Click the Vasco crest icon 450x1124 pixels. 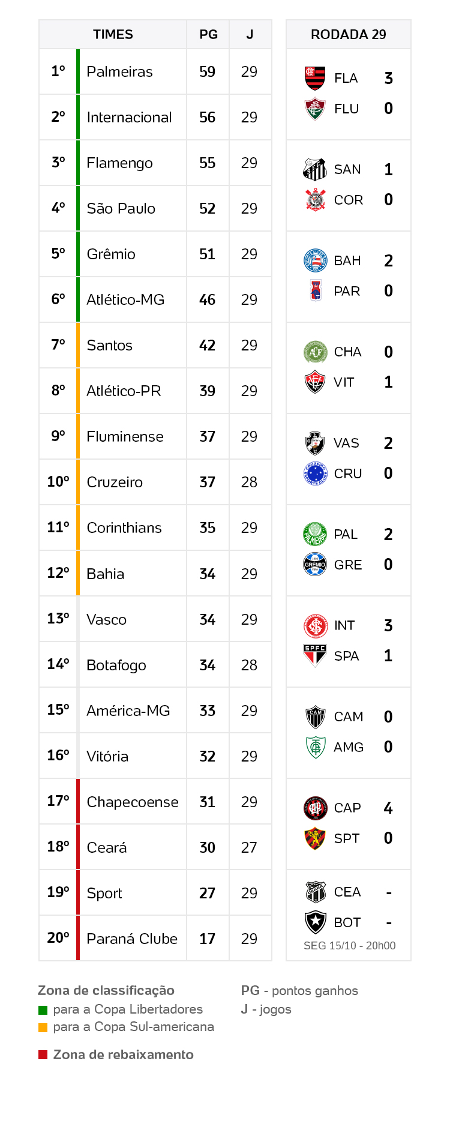tap(315, 443)
